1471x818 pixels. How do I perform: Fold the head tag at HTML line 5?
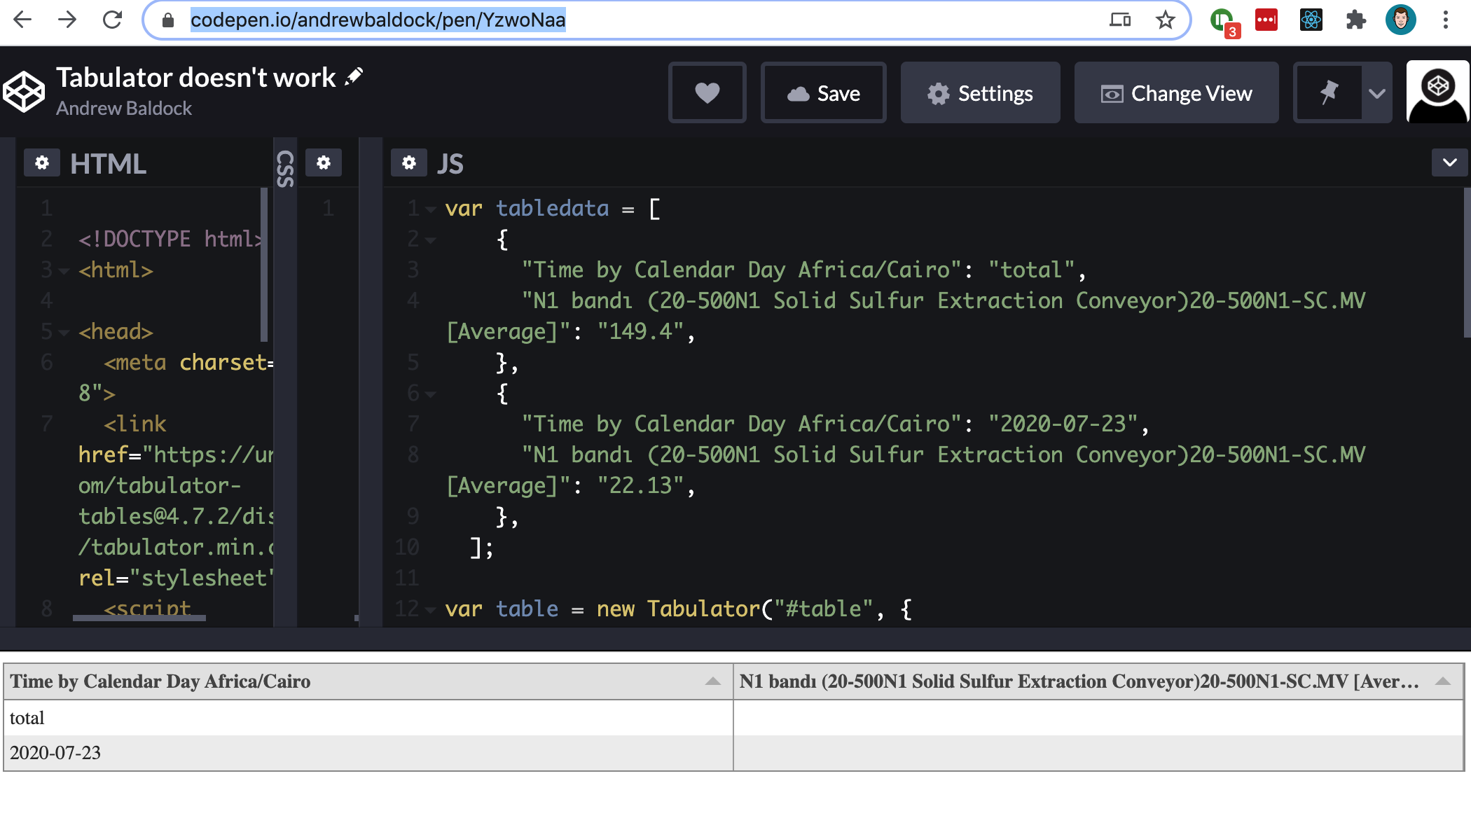(64, 333)
